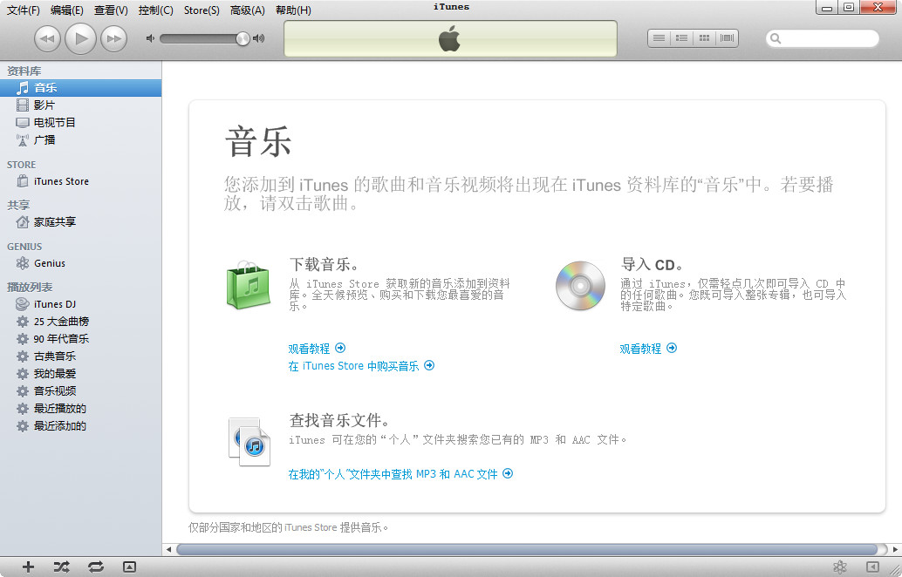Select the 我的最爱 smart playlist
Image resolution: width=902 pixels, height=577 pixels.
coord(80,374)
